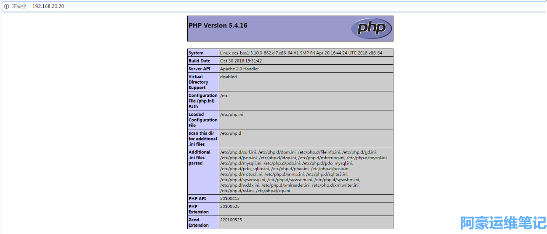Click the Build Date value Oct 30 2018

[x=241, y=61]
